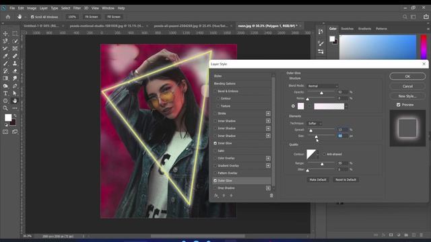Open the glow gradient picker arrow
This screenshot has width=431, height=242.
[346, 106]
